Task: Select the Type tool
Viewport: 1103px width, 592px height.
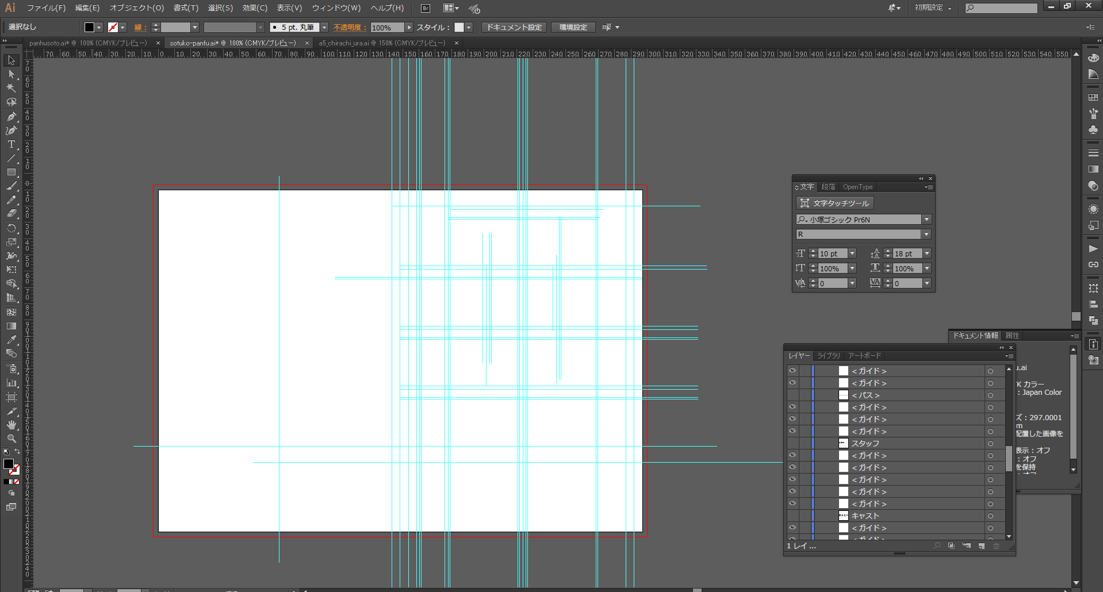Action: point(11,144)
